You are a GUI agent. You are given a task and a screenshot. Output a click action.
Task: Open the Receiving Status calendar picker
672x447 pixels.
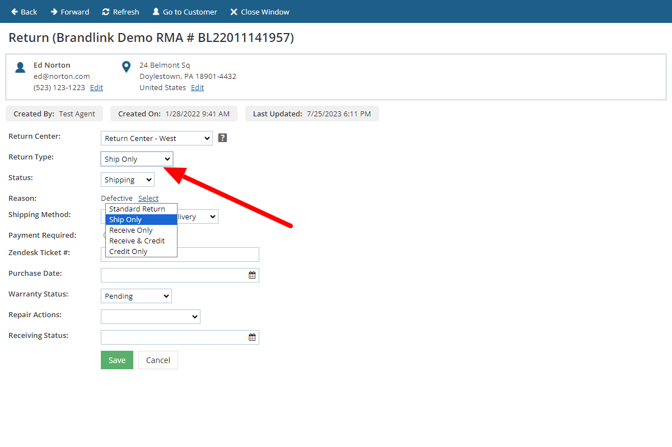pos(252,337)
